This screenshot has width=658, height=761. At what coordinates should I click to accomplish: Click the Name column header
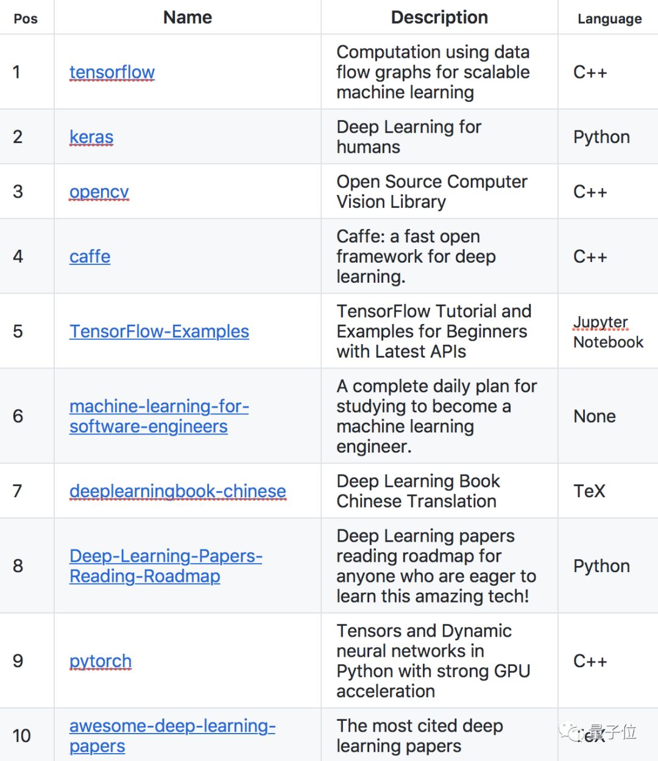(x=188, y=18)
